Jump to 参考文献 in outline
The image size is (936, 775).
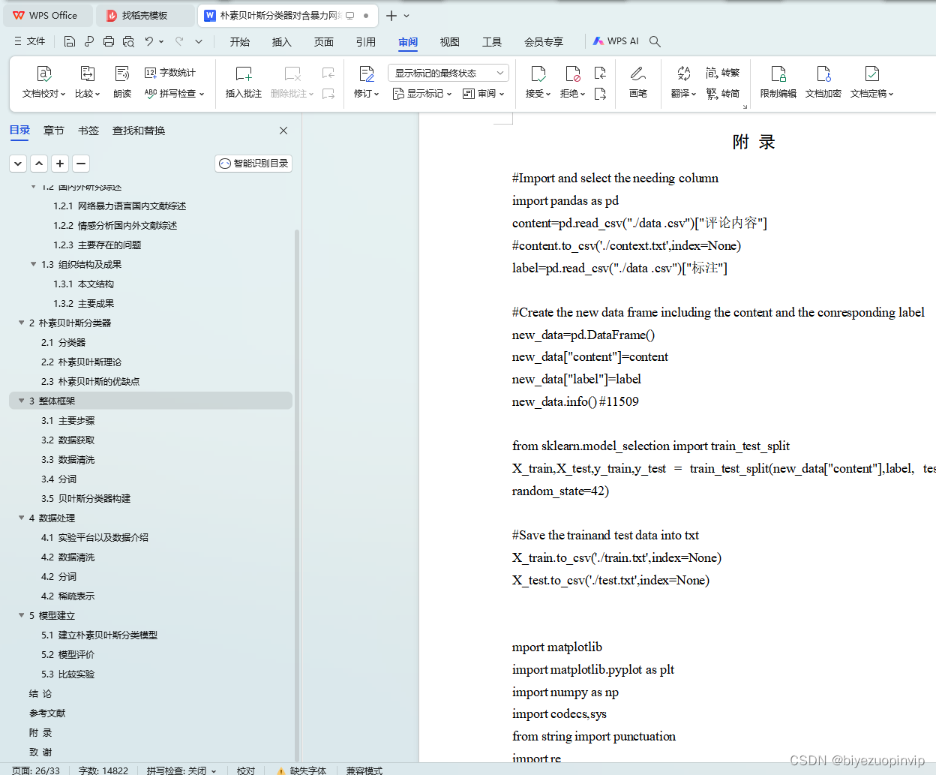47,713
